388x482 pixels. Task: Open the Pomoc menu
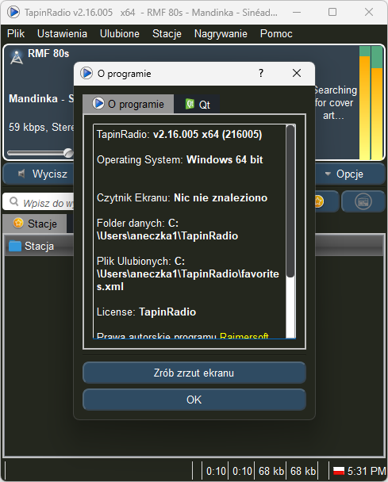(x=276, y=33)
